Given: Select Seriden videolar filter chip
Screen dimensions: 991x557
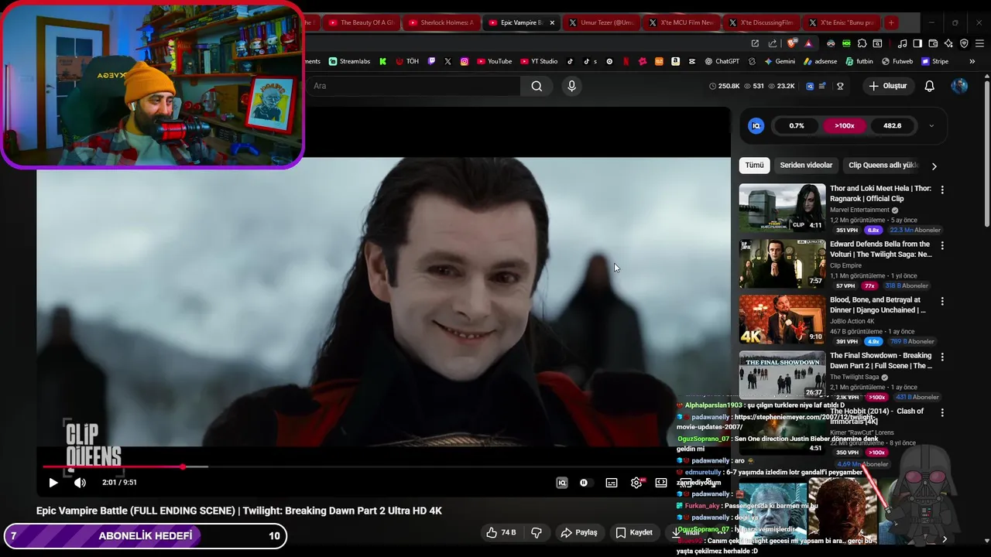Looking at the screenshot, I should (806, 165).
